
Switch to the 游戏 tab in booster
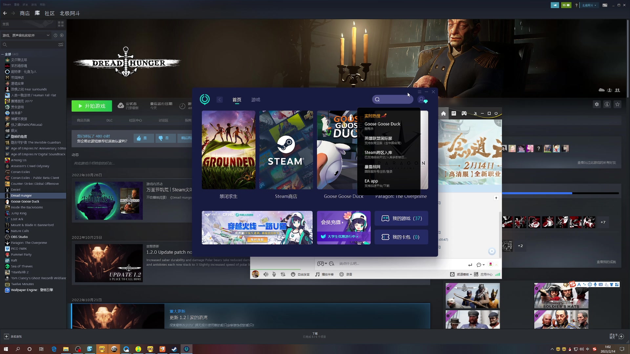pos(256,100)
